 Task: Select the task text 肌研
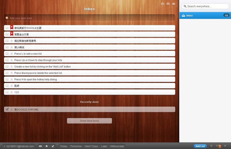(x=17, y=86)
